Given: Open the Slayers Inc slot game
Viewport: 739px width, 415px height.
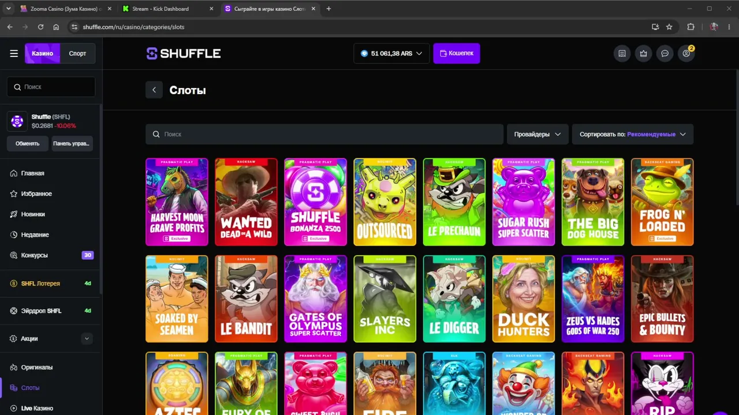Looking at the screenshot, I should pos(385,299).
